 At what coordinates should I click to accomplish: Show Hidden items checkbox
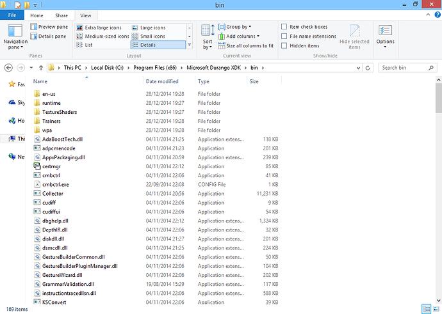[284, 45]
